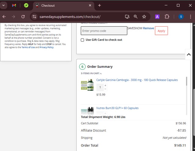Open the purple A extension
195x151 pixels.
tap(157, 17)
